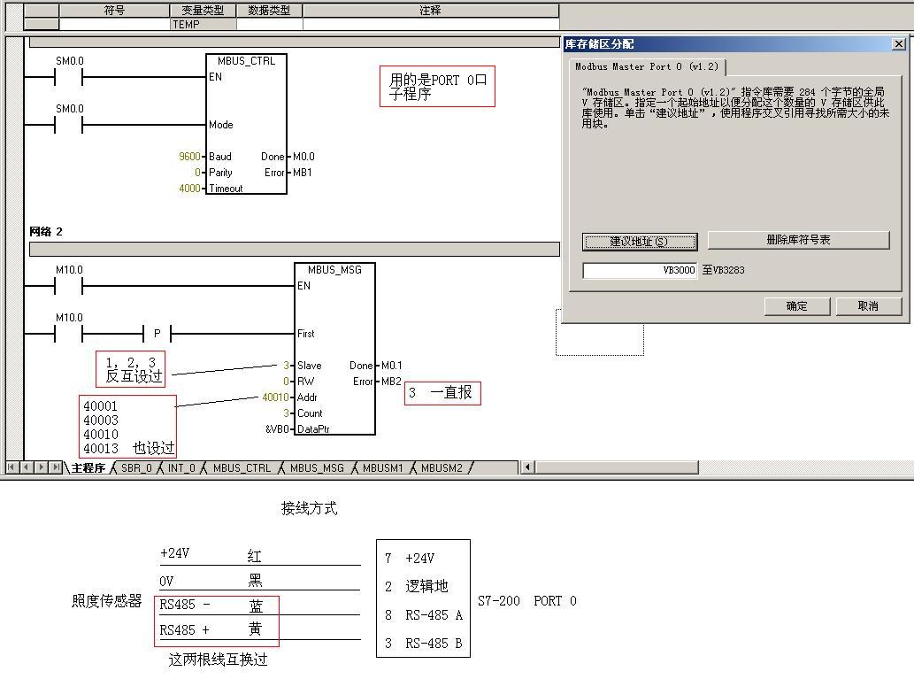914x679 pixels.
Task: Close the 库存储区分配 dialog
Action: 899,43
